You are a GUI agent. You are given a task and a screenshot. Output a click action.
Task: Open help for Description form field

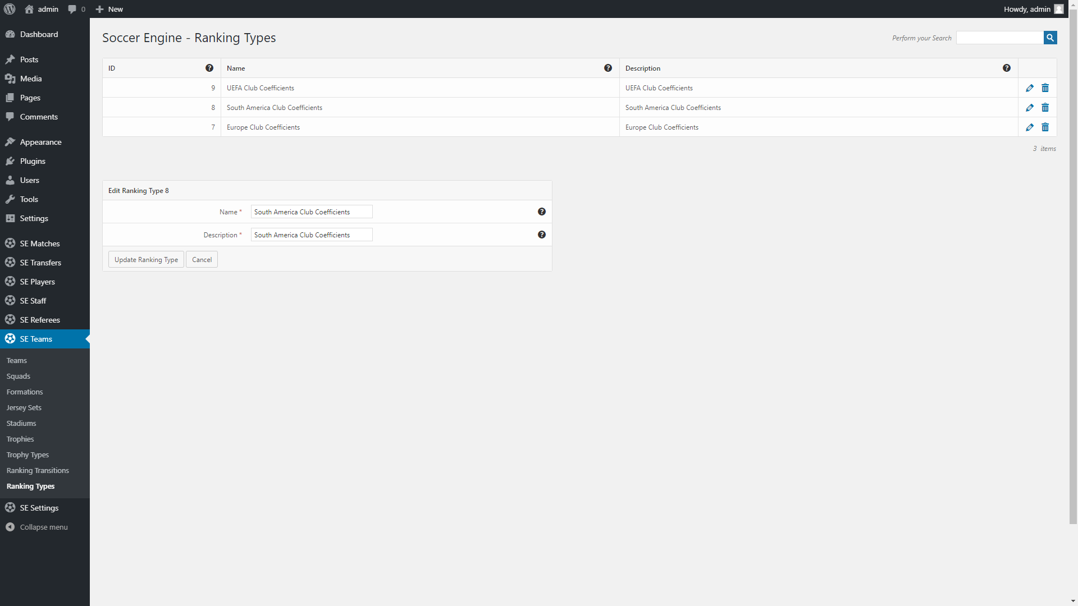pyautogui.click(x=541, y=235)
